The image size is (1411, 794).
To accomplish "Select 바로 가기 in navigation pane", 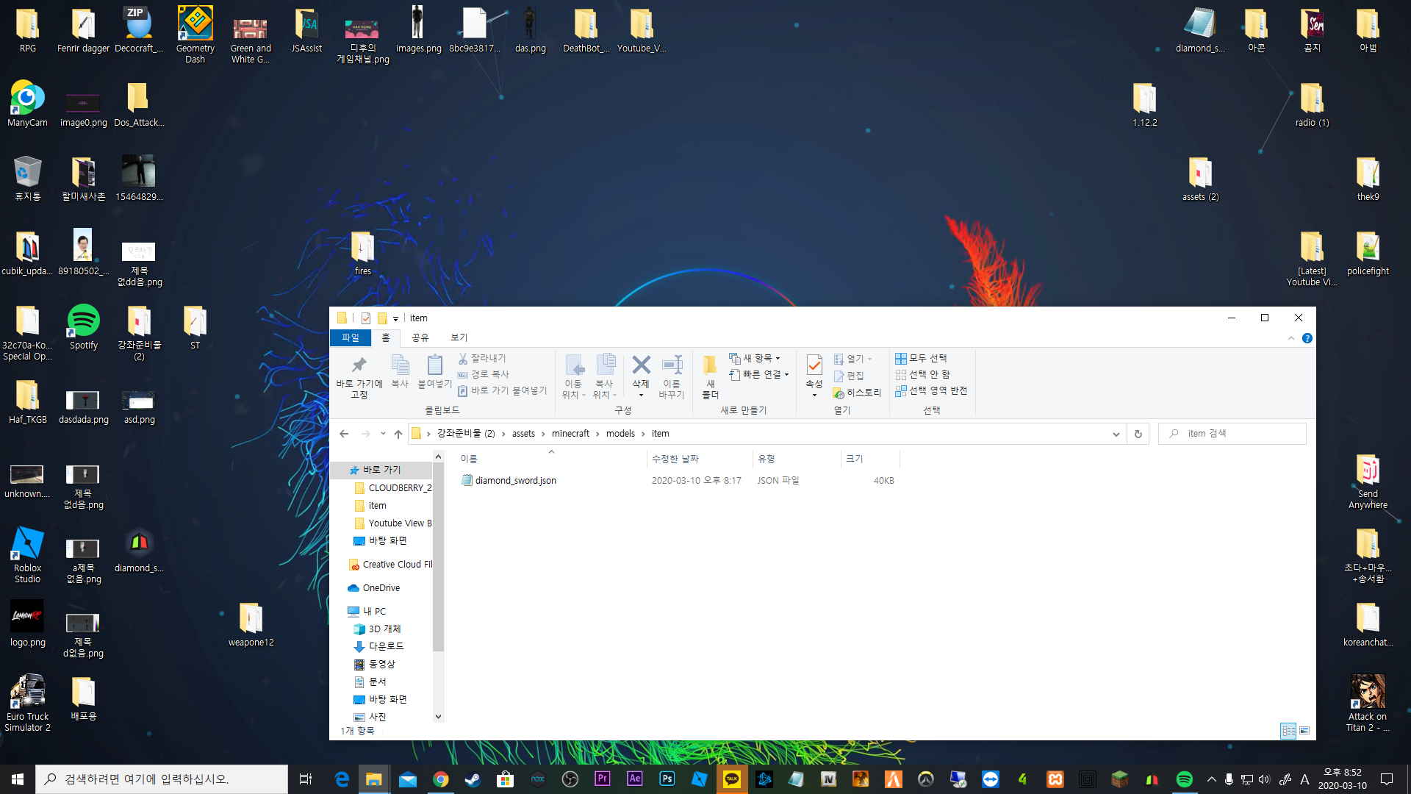I will point(381,470).
